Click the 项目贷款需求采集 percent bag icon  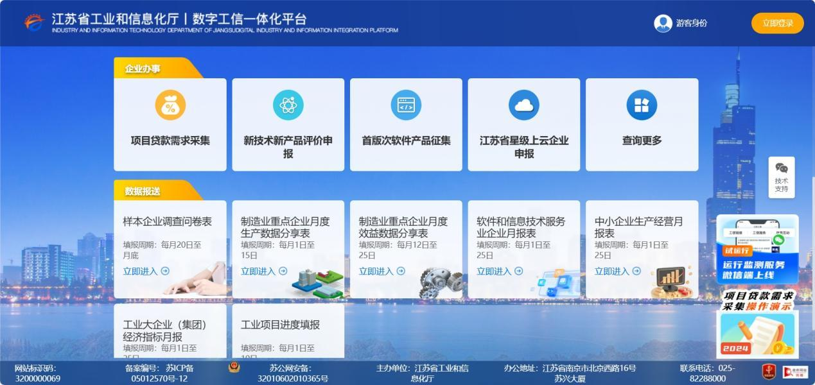coord(170,105)
